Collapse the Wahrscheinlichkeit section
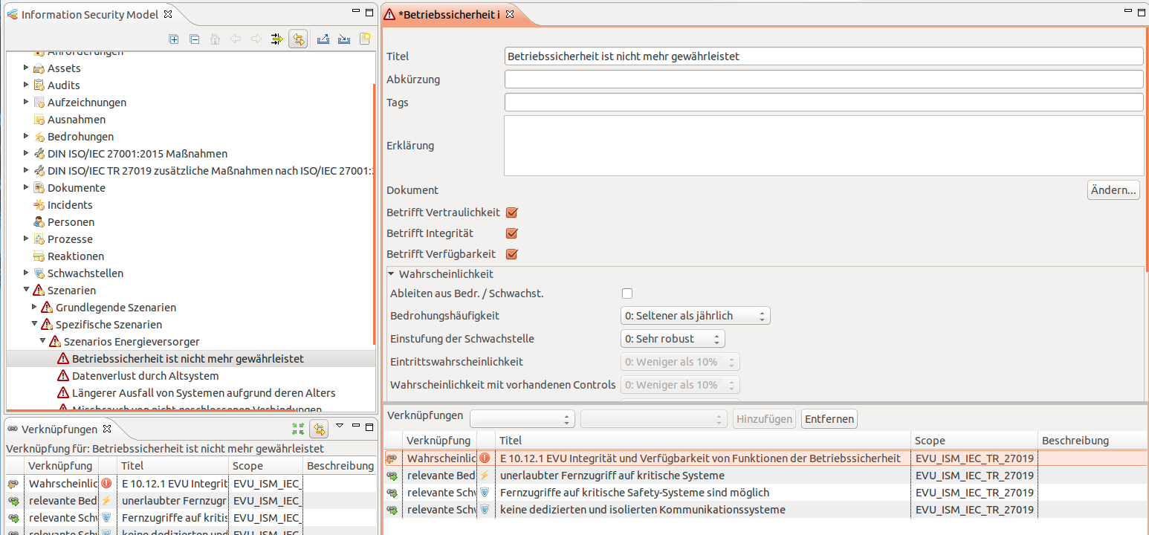Screen dimensions: 1149x535 pyautogui.click(x=392, y=274)
